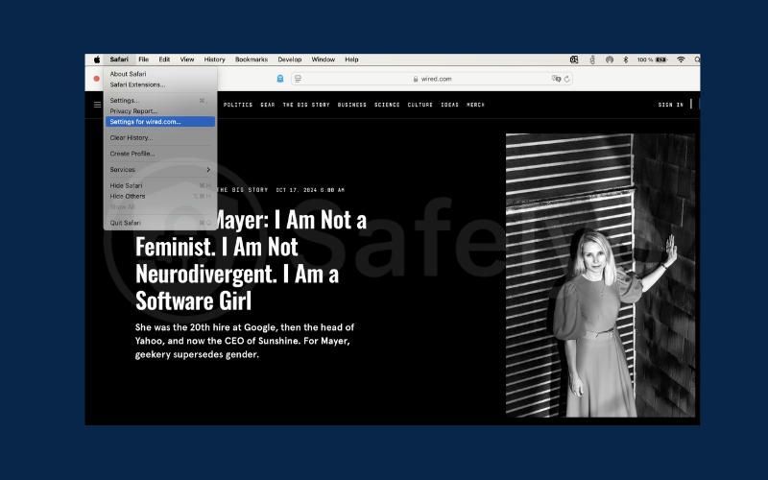This screenshot has height=480, width=768.
Task: Click the blue extension icon by the address bar
Action: (x=279, y=79)
